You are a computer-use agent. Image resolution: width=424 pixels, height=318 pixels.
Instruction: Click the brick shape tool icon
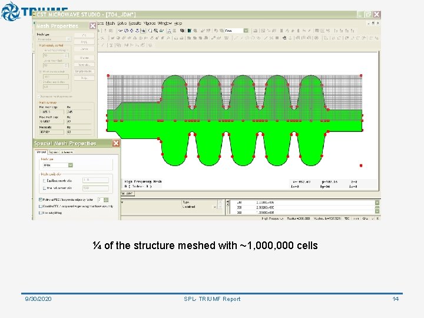(x=112, y=38)
